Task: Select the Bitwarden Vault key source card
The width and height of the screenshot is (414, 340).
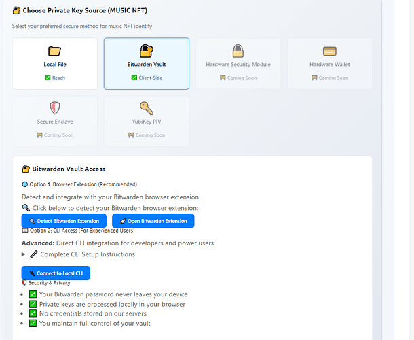Action: click(x=147, y=63)
